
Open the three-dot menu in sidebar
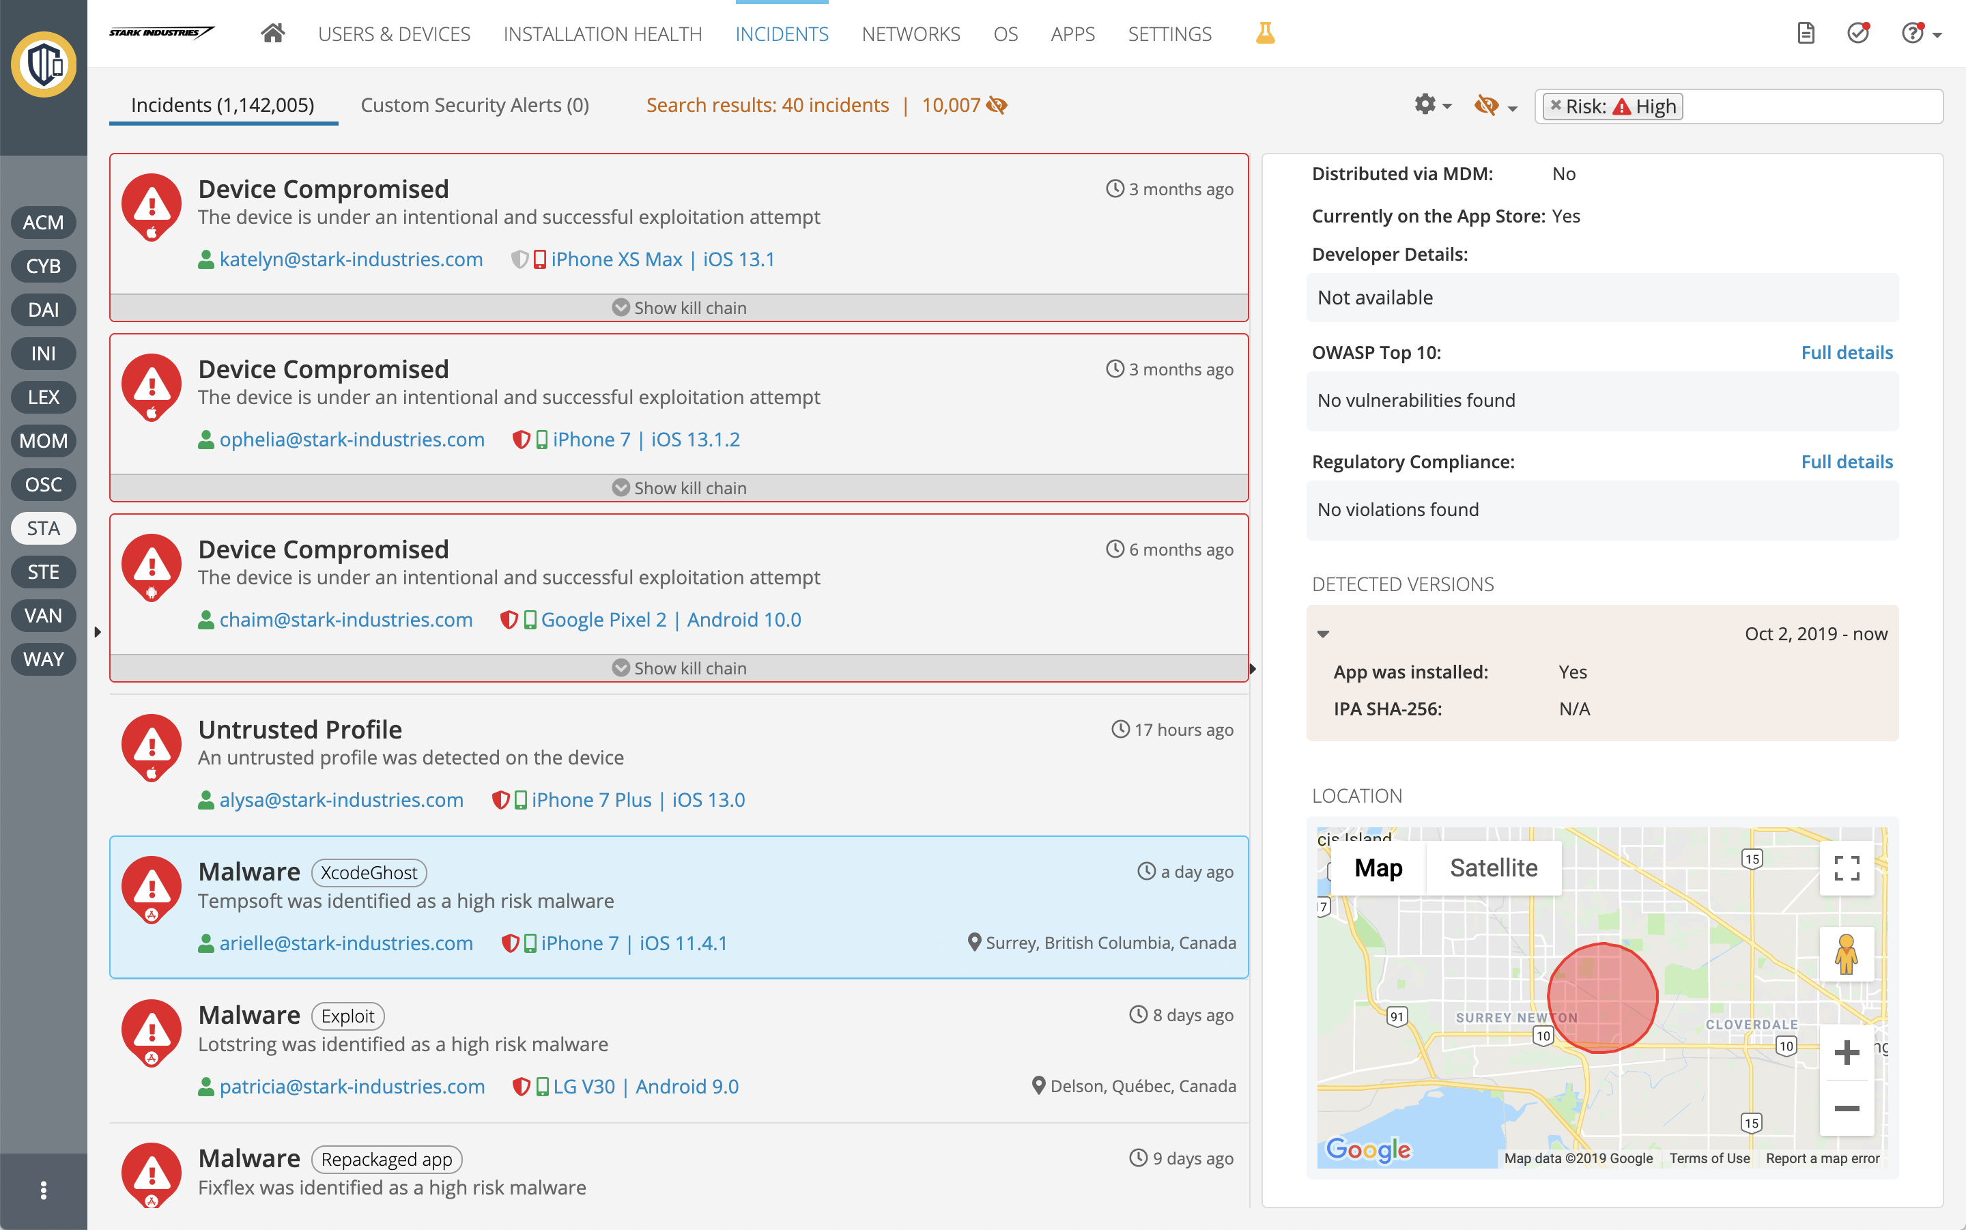point(43,1190)
